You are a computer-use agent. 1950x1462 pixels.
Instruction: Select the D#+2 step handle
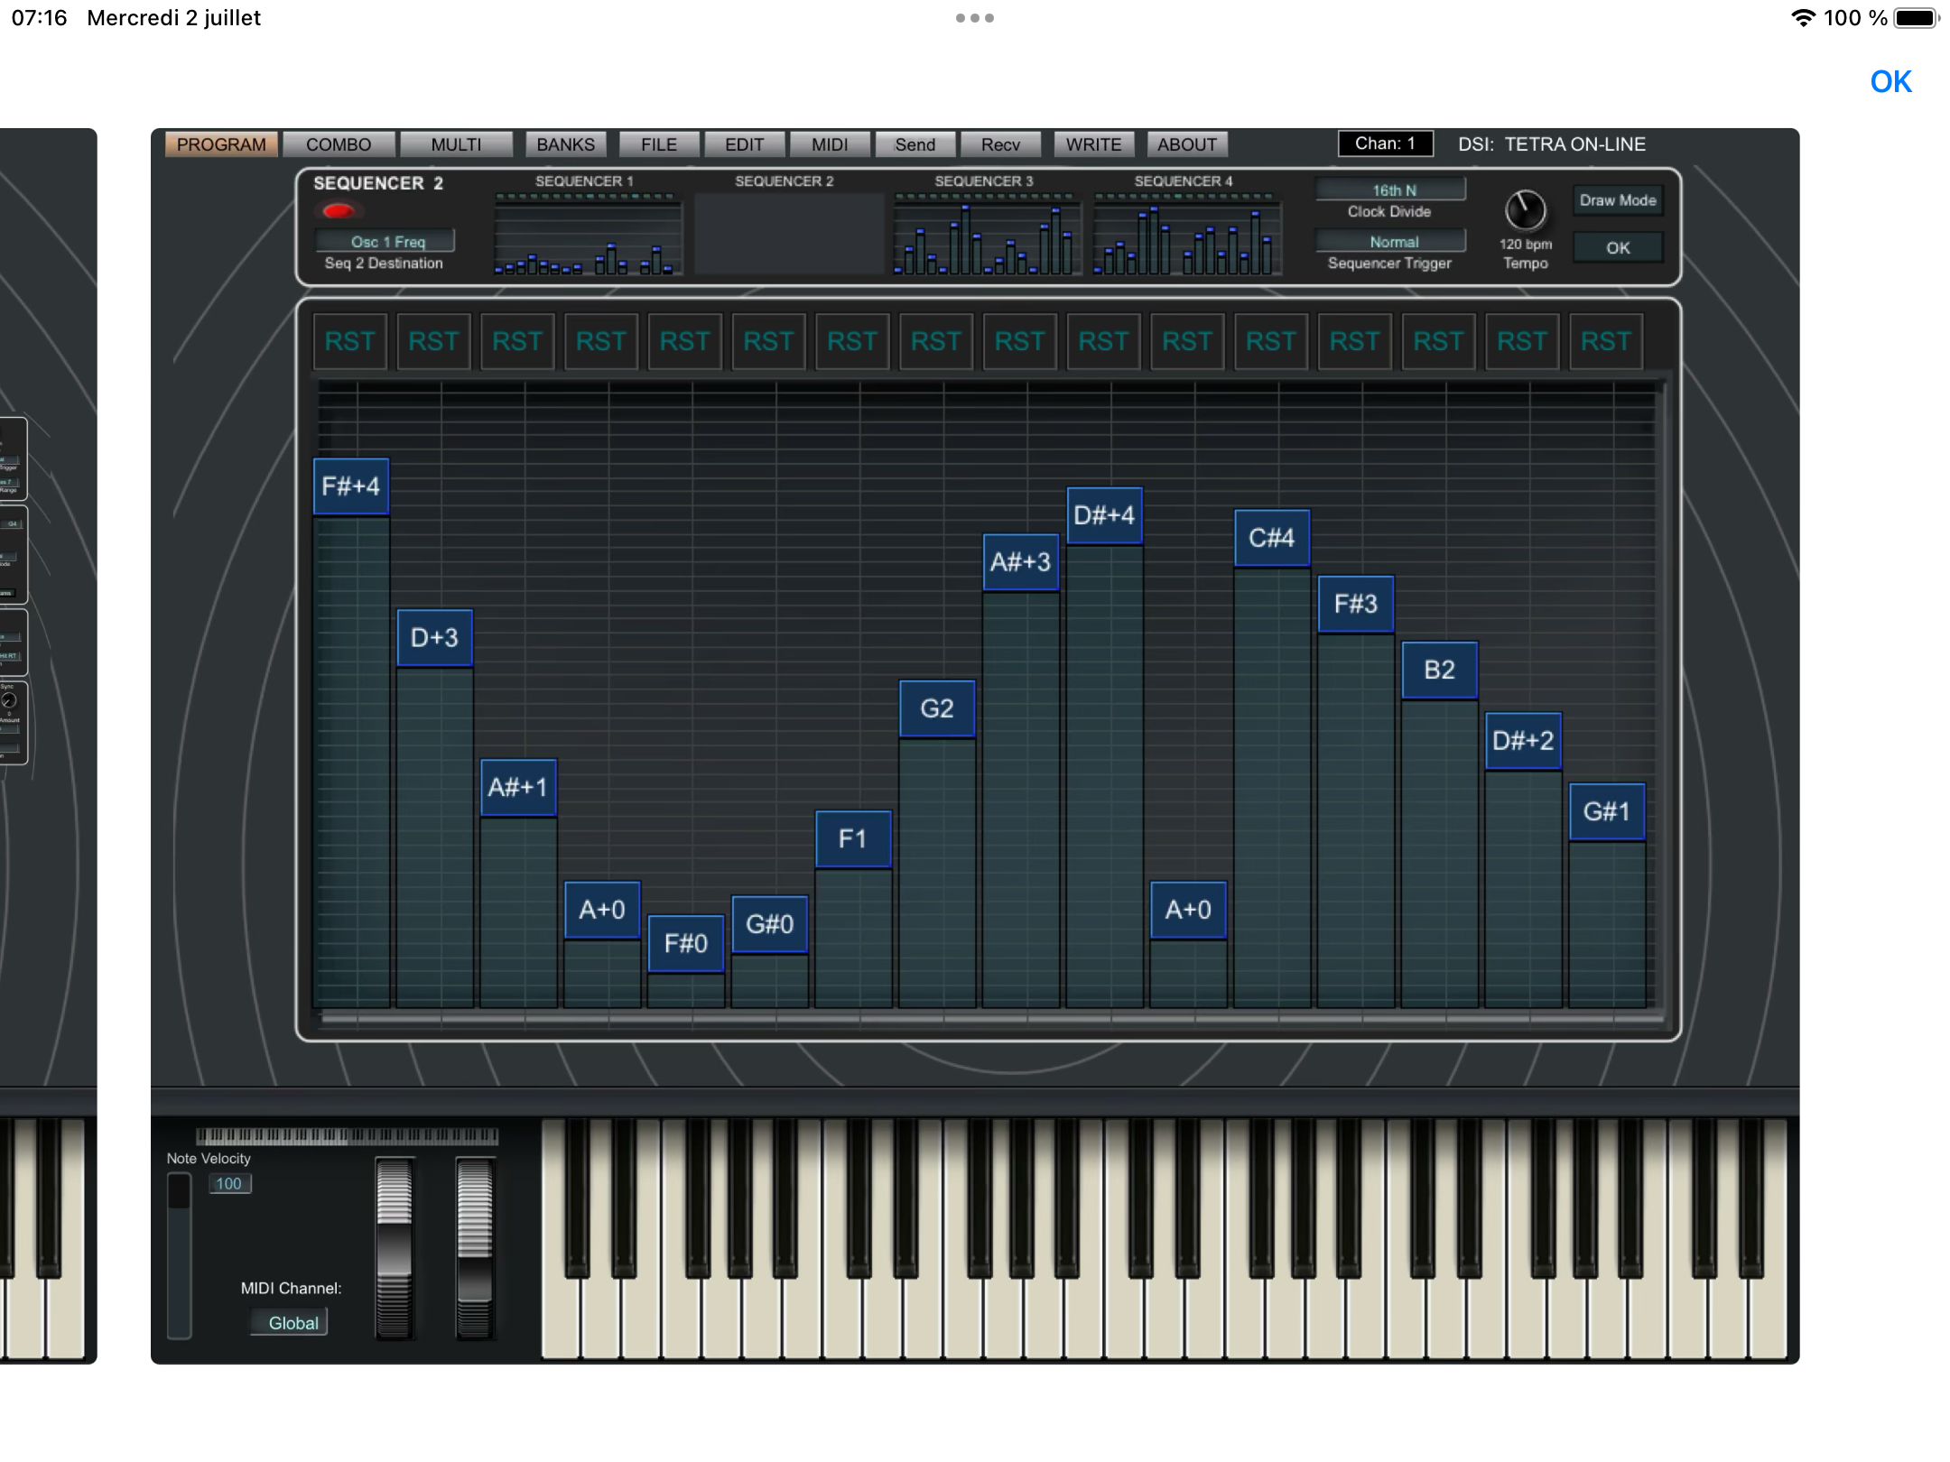point(1524,741)
